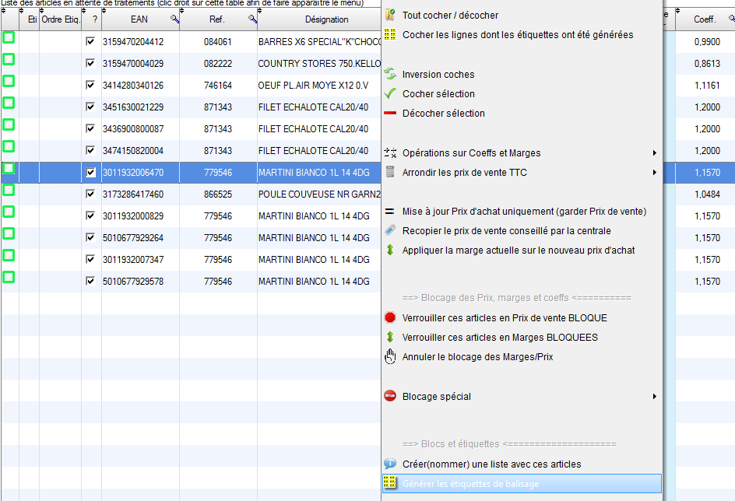The width and height of the screenshot is (735, 501).
Task: Choose 'Recopier le prix de vente conseillé'
Action: pyautogui.click(x=506, y=230)
